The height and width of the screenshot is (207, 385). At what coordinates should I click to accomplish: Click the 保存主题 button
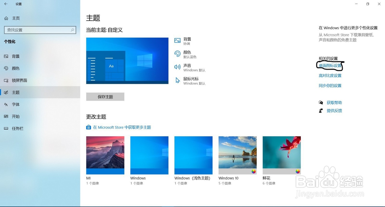pos(105,97)
